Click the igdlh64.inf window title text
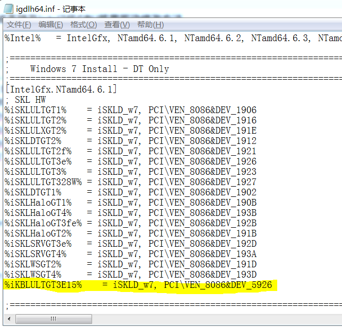 [x=56, y=9]
